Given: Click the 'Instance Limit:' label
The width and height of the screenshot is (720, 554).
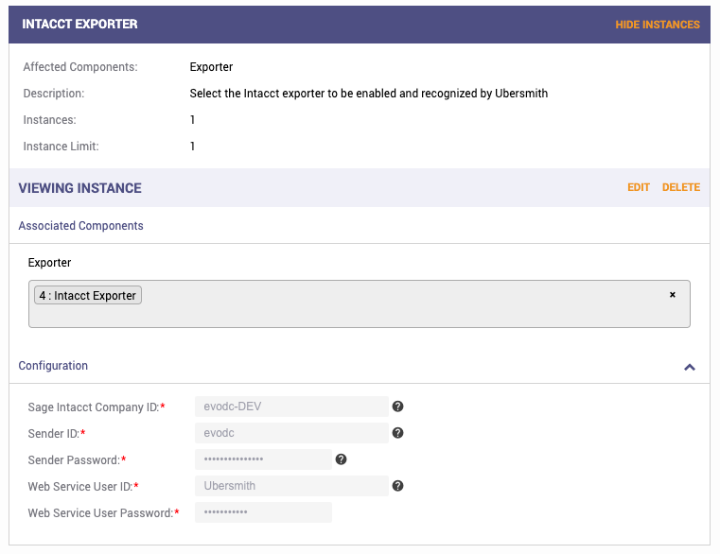Looking at the screenshot, I should point(61,147).
